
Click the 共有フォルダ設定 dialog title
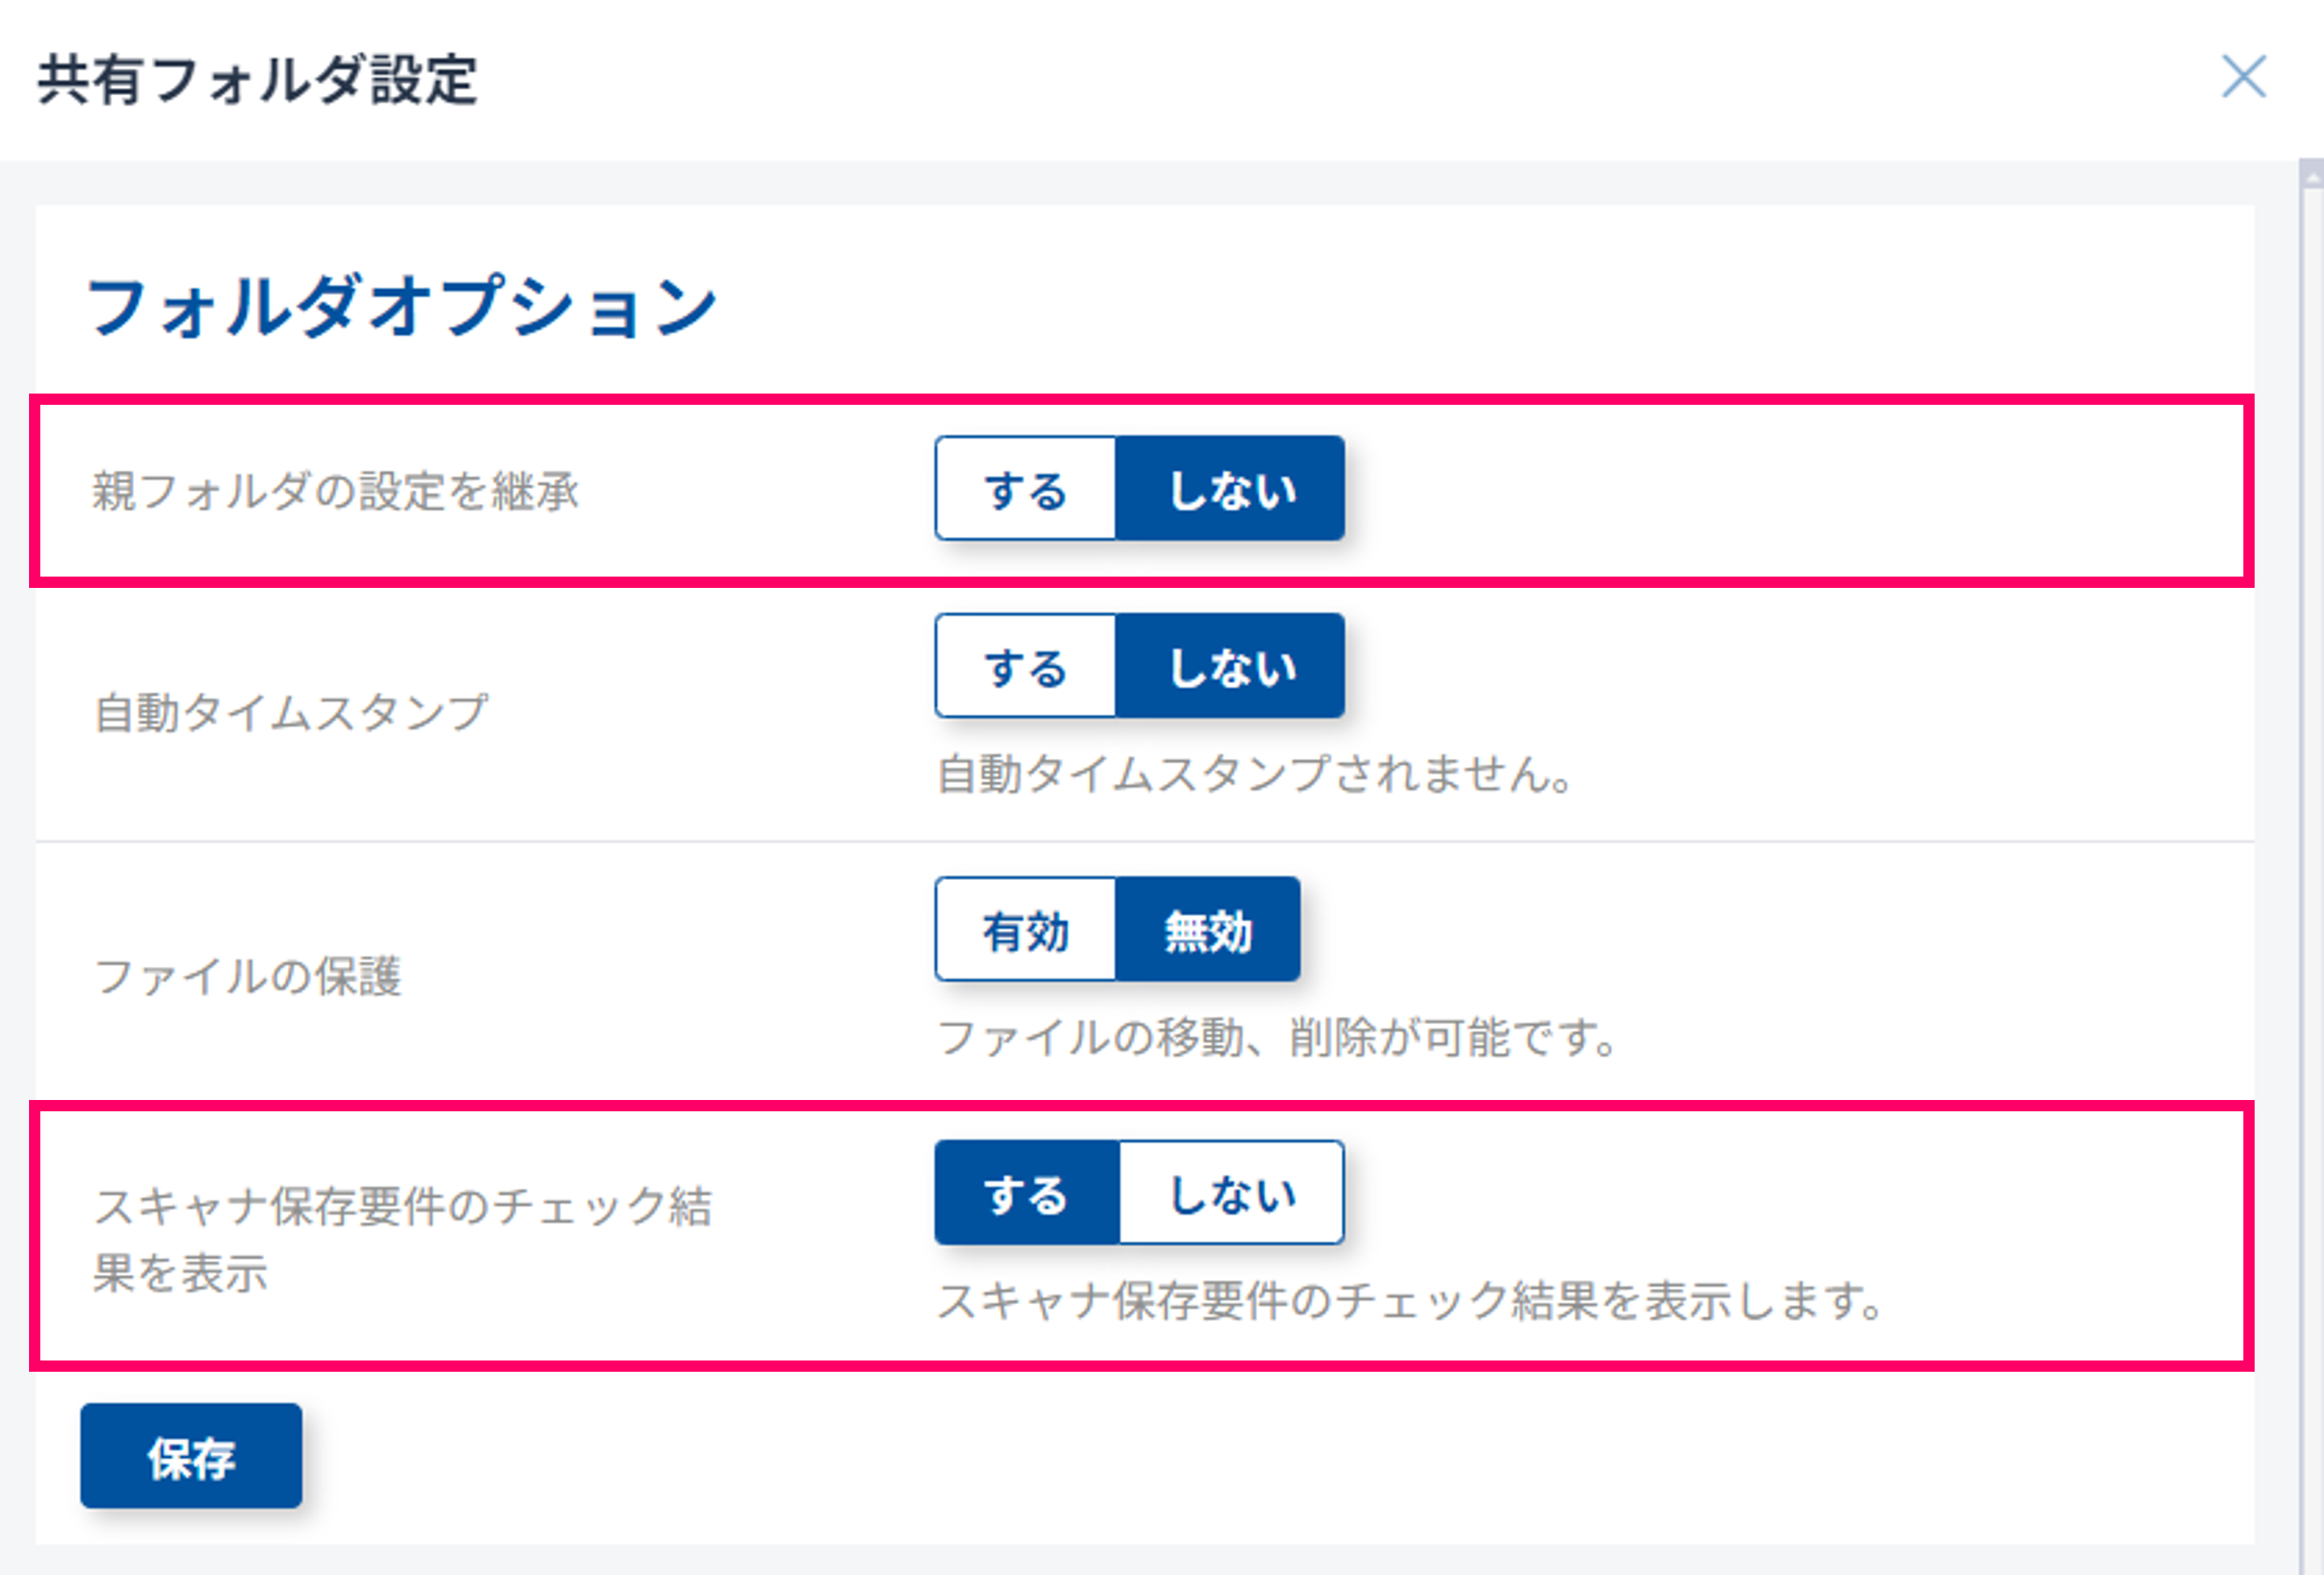(257, 80)
